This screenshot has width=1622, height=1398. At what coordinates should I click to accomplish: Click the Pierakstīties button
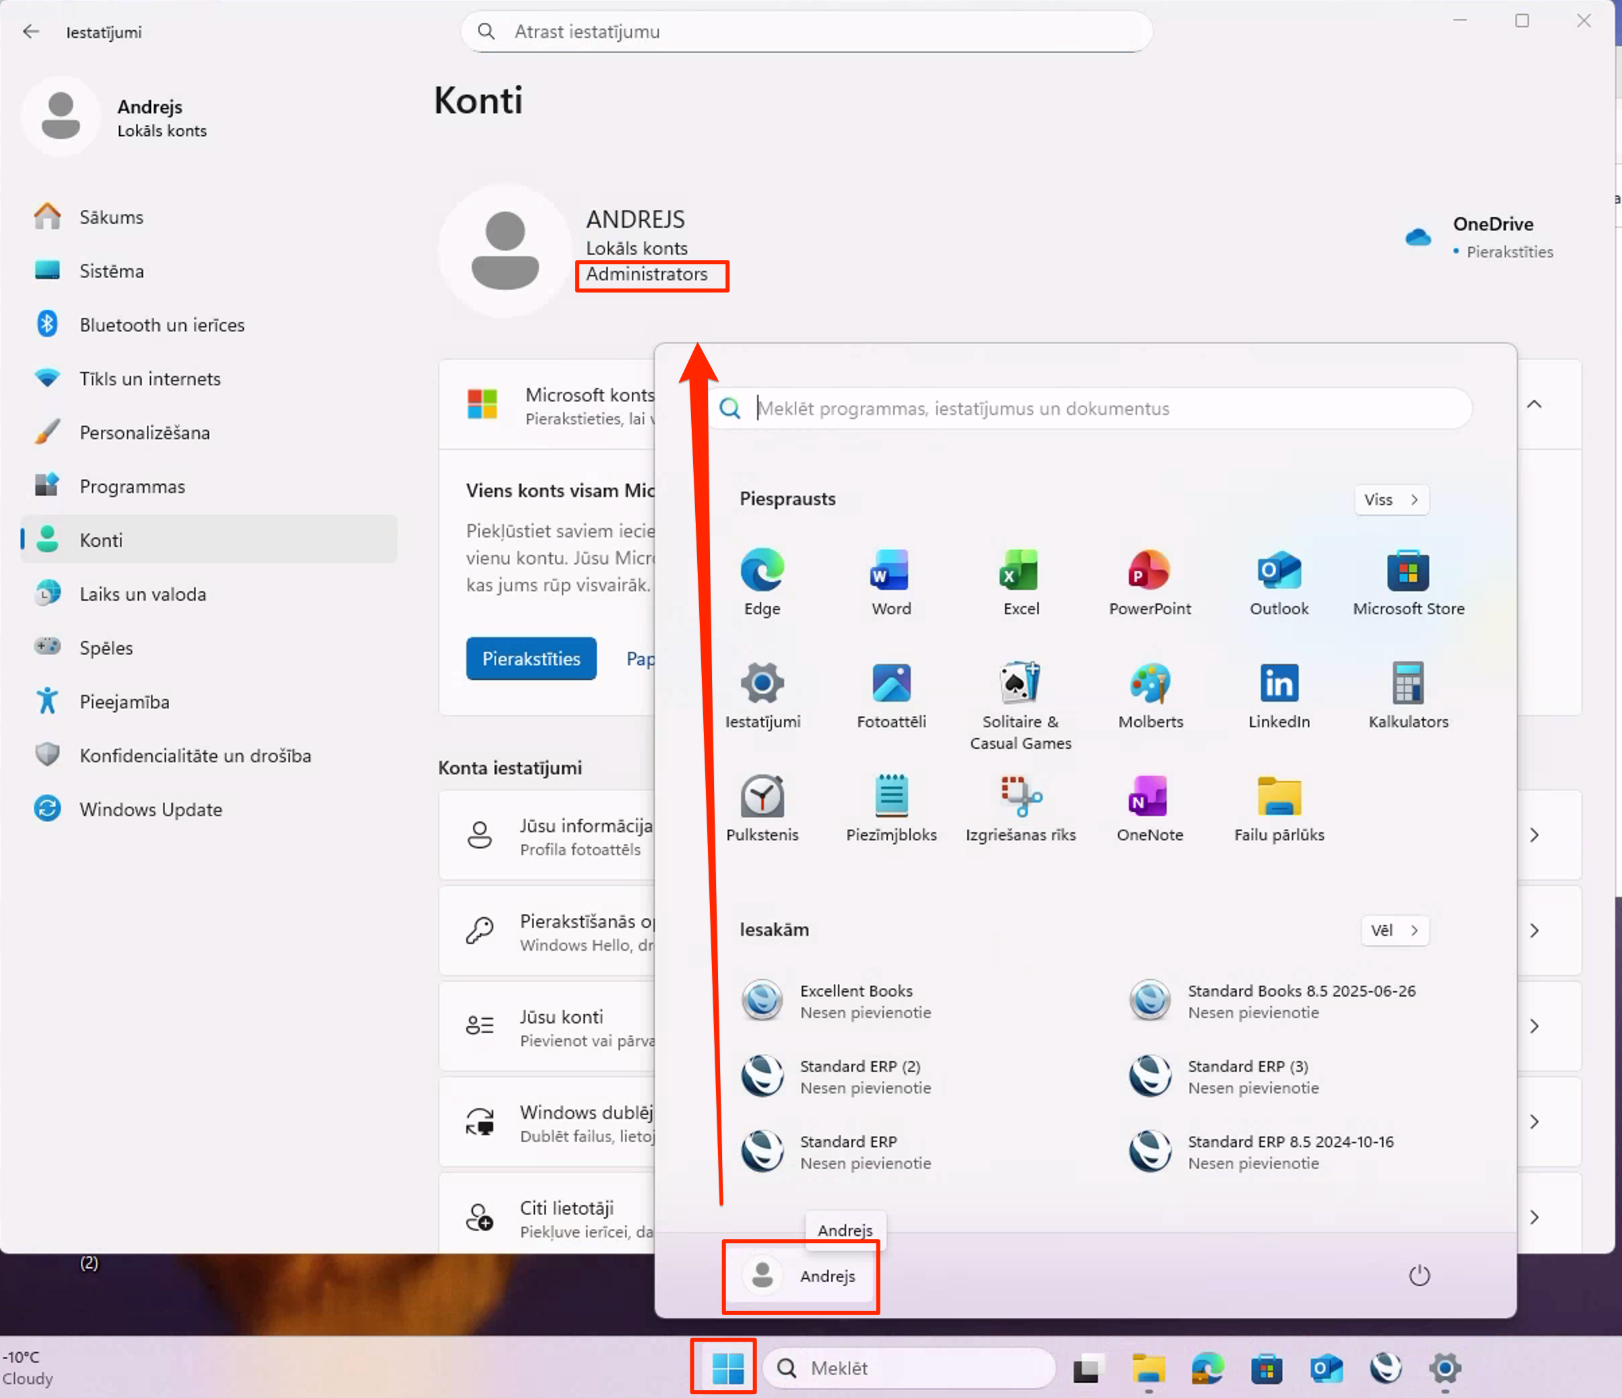[x=531, y=659]
